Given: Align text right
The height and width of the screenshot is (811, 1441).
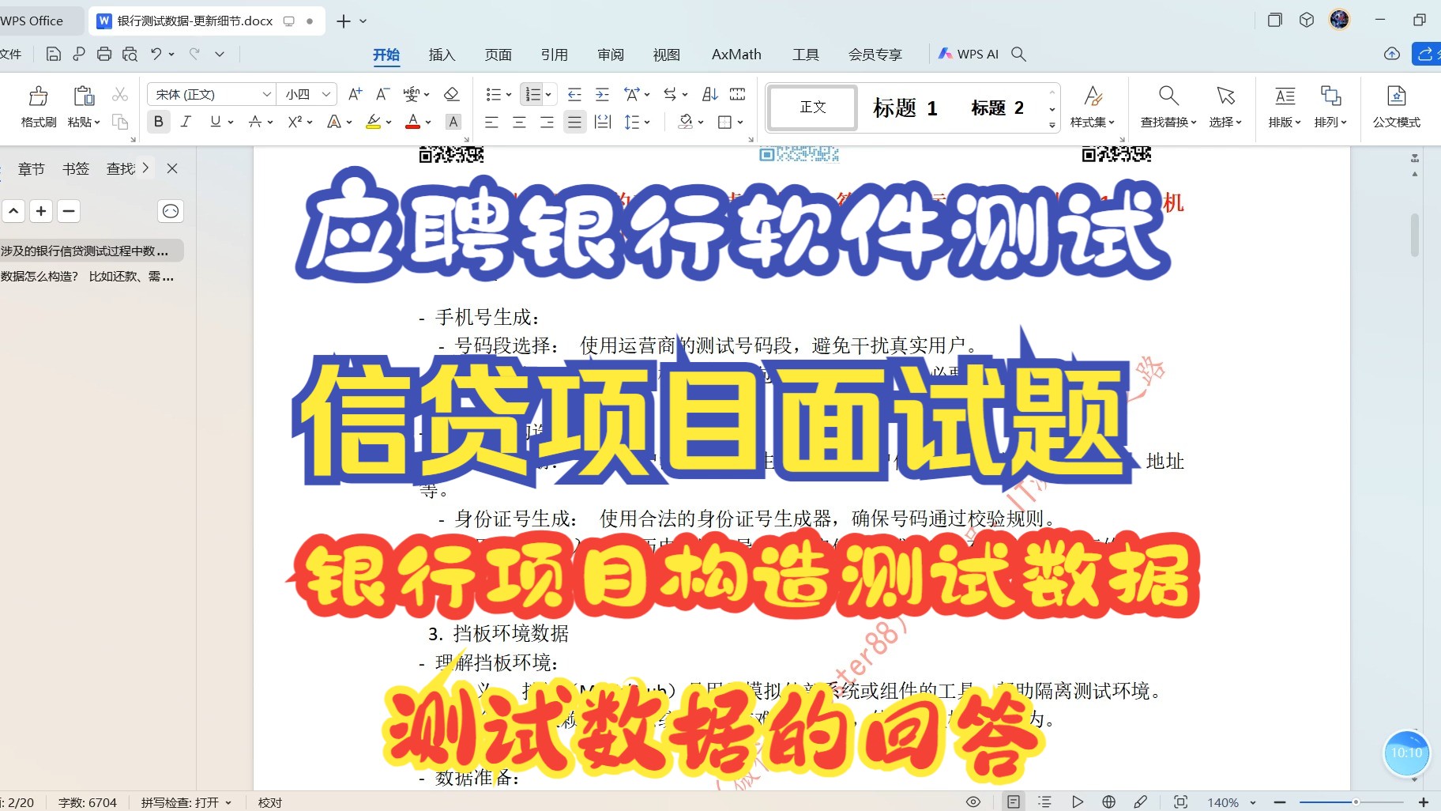Looking at the screenshot, I should point(547,122).
